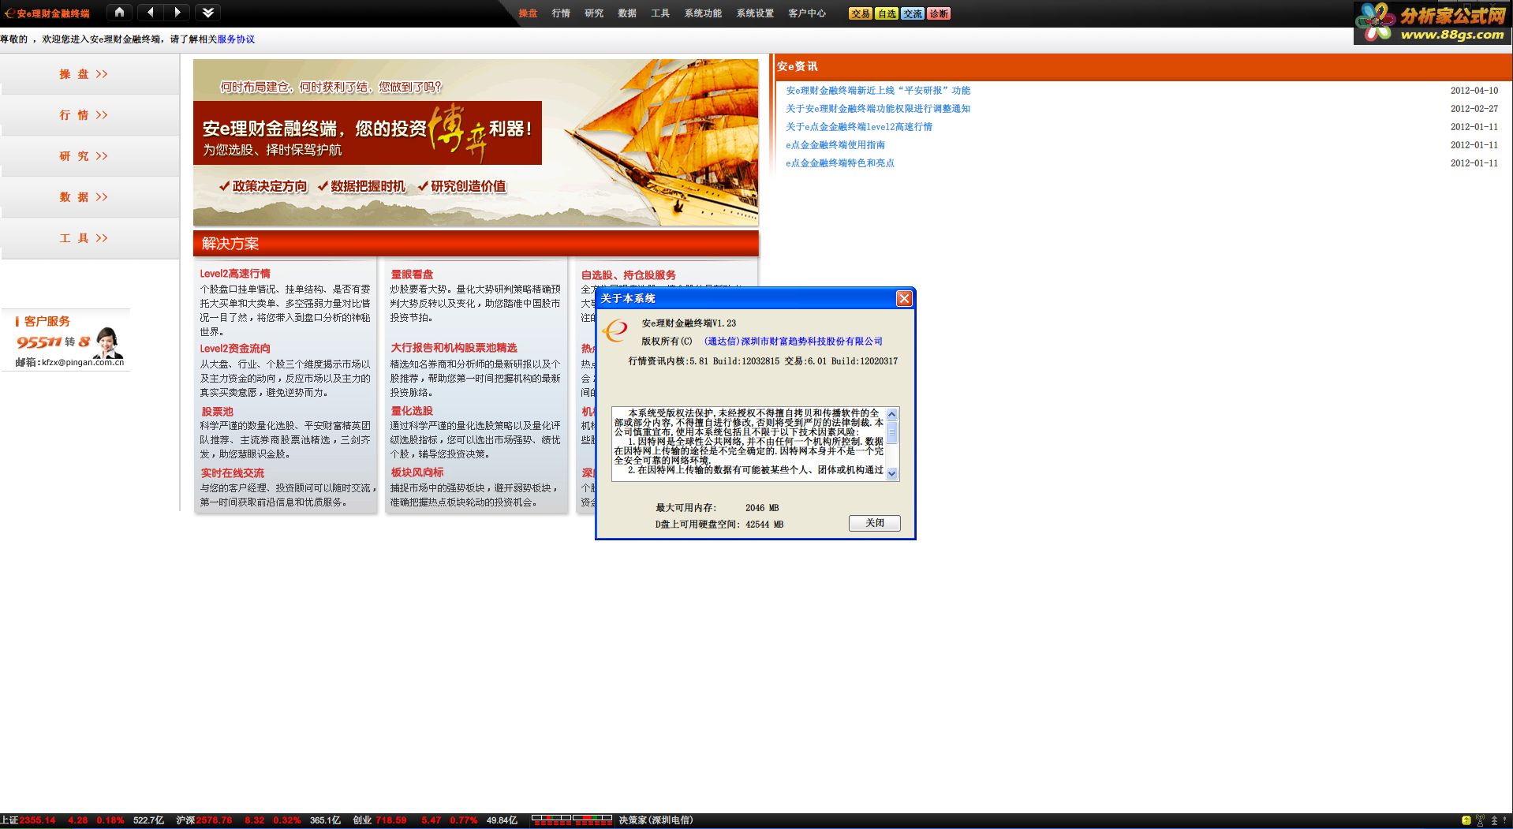
Task: Click the tree-shaped status bar icon
Action: tap(1493, 820)
